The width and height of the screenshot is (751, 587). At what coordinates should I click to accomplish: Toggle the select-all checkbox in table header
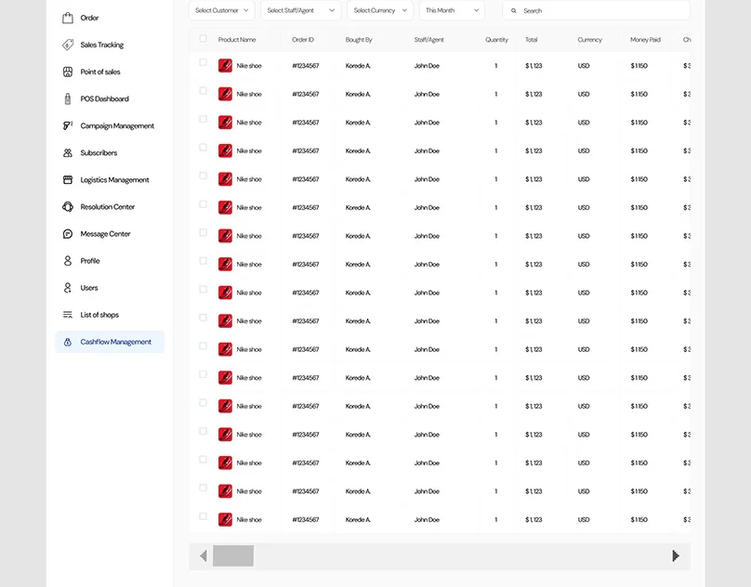(203, 38)
